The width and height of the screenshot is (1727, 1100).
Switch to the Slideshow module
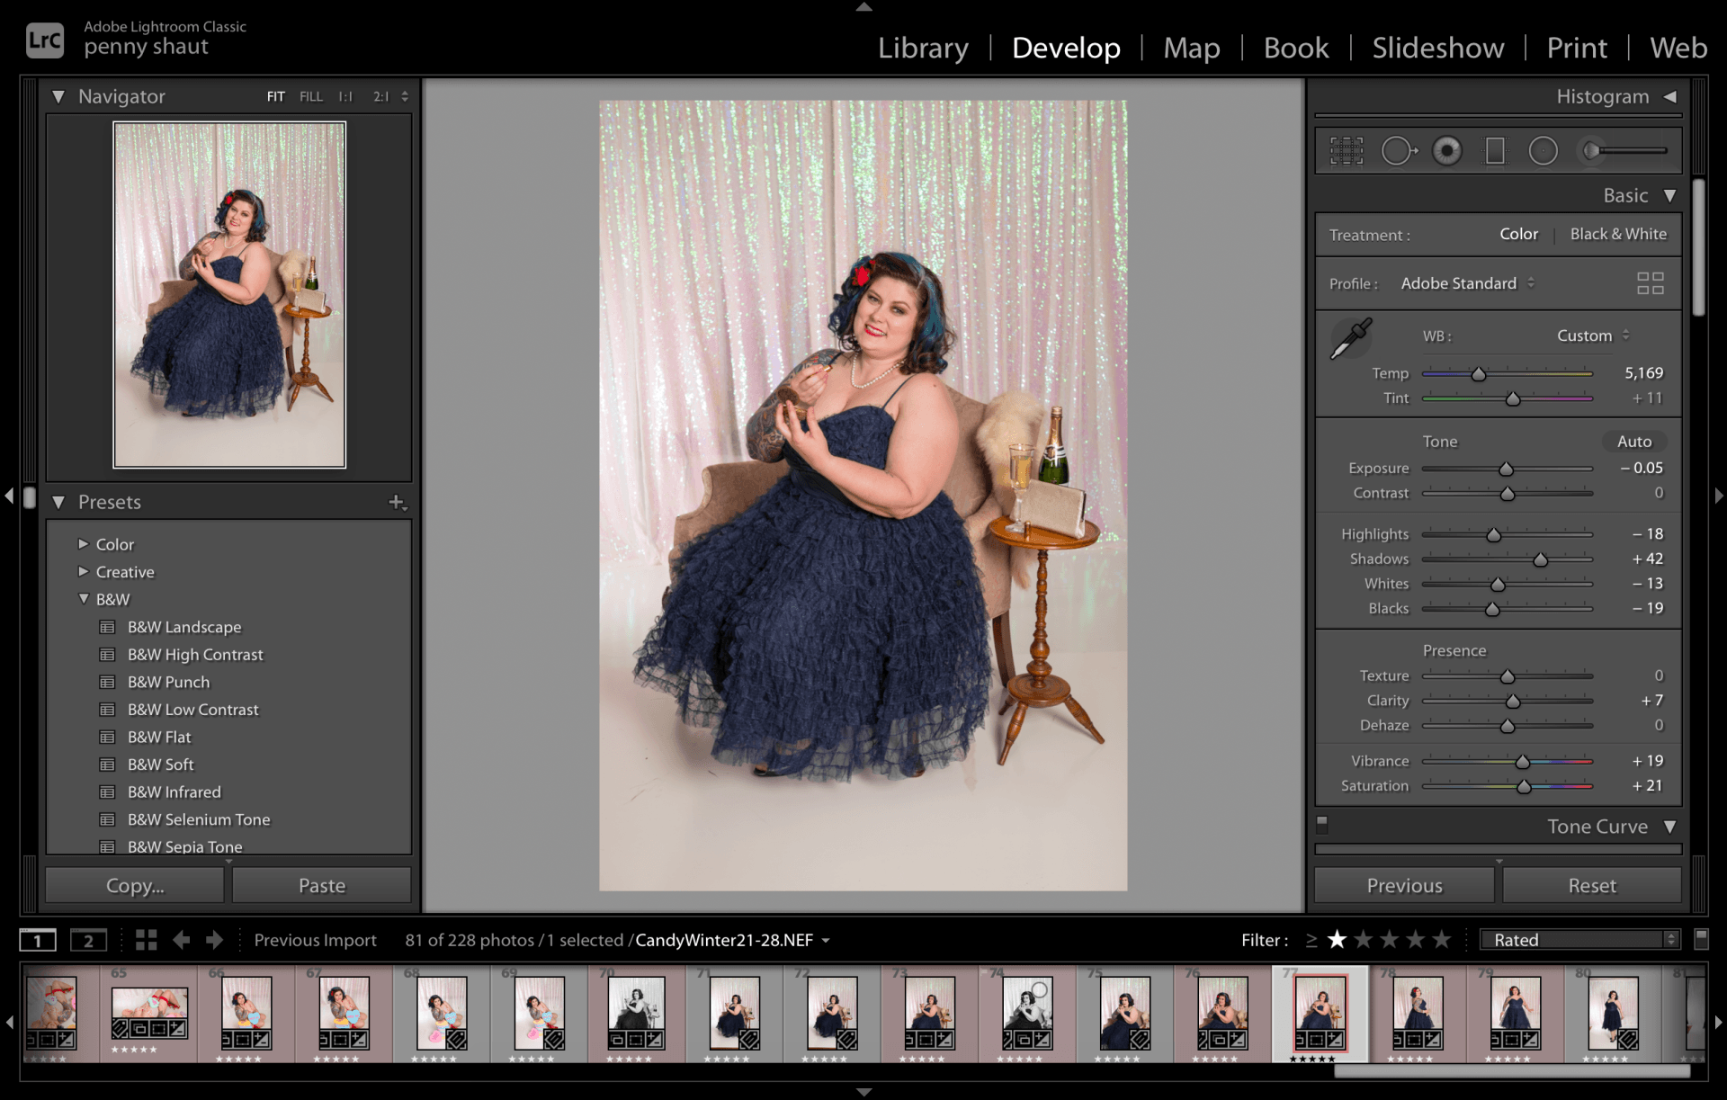tap(1437, 48)
